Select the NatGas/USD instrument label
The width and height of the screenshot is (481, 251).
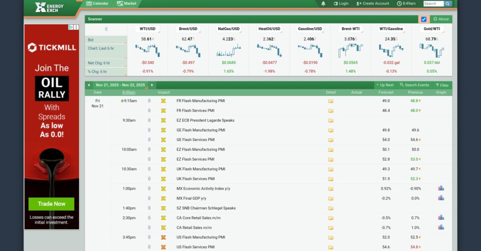click(229, 29)
